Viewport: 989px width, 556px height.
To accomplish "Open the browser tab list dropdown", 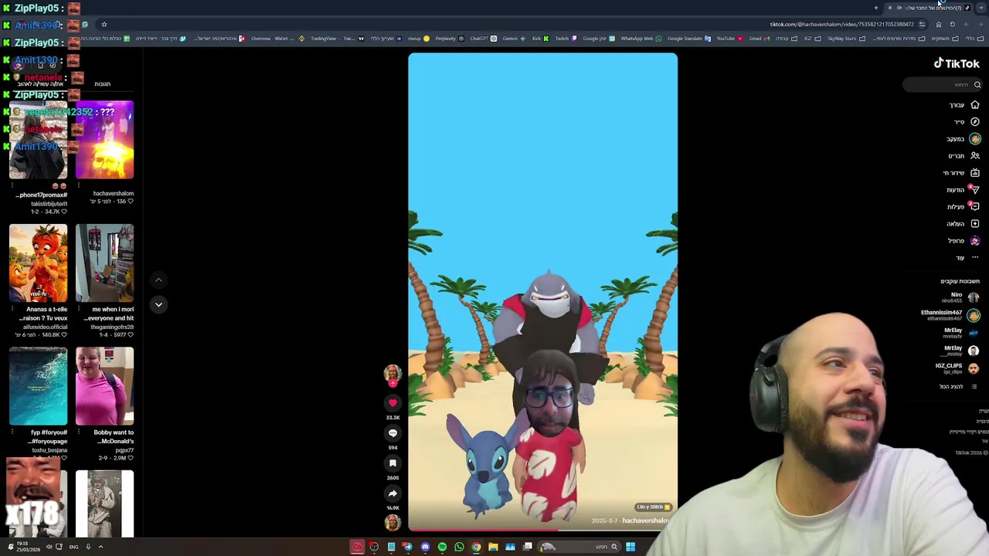I will pos(981,8).
